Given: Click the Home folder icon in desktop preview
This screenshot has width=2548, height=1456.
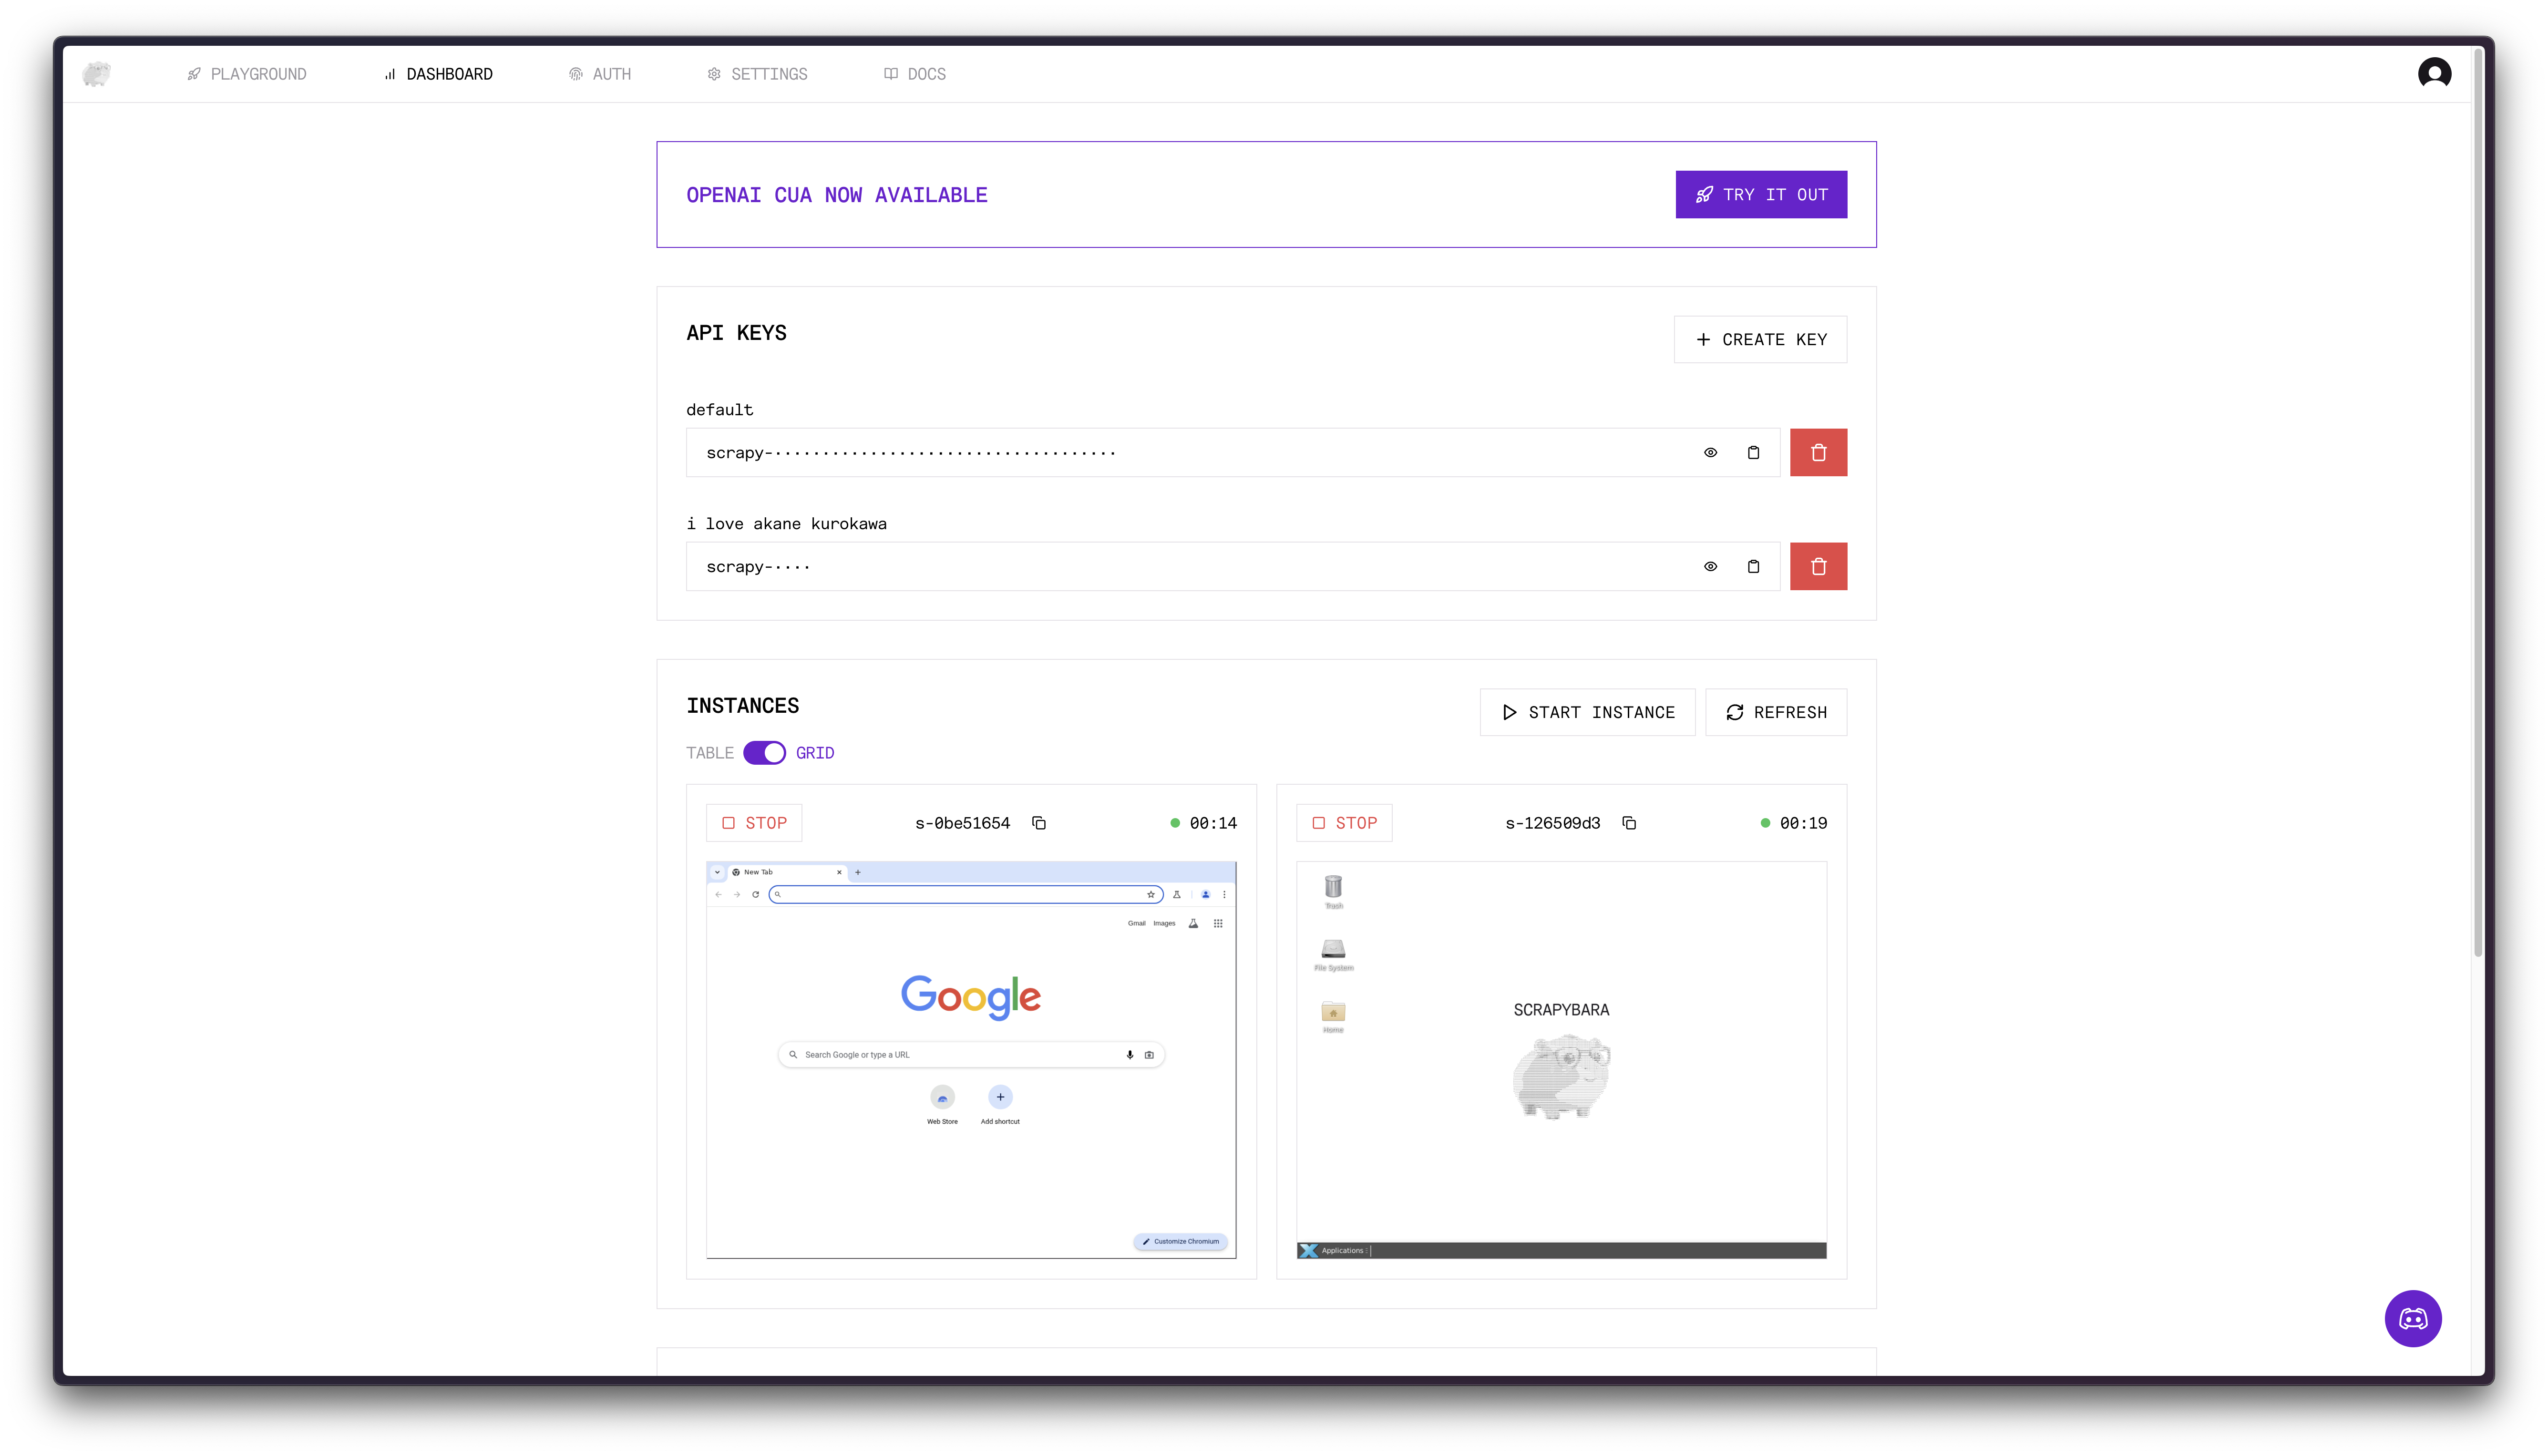Looking at the screenshot, I should 1333,1016.
